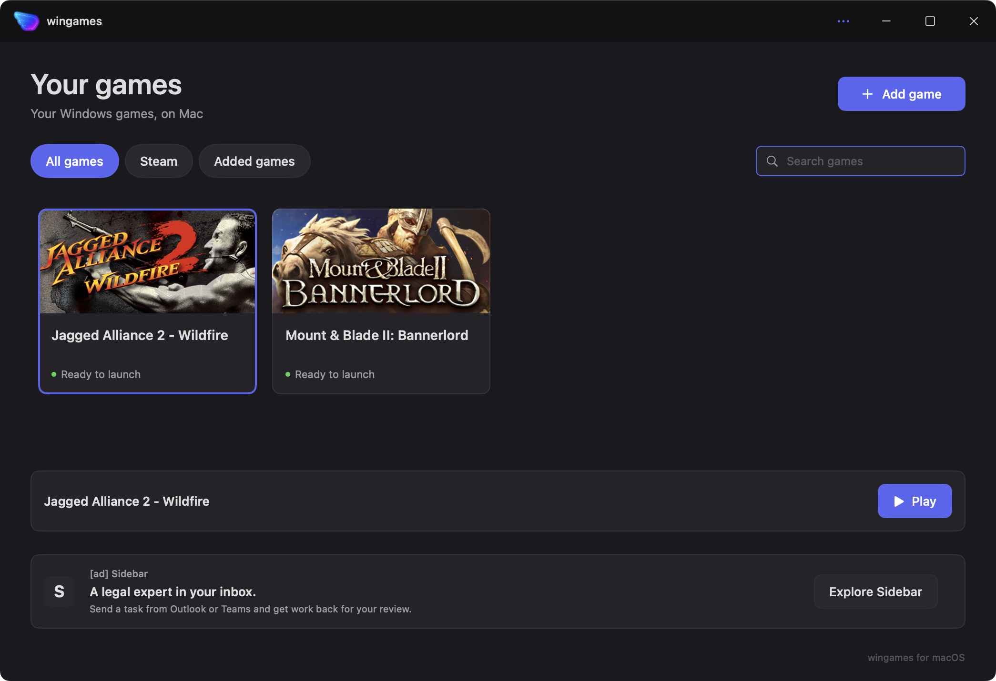Select the Jagged Alliance 2 Wildfire cover thumbnail

point(147,262)
